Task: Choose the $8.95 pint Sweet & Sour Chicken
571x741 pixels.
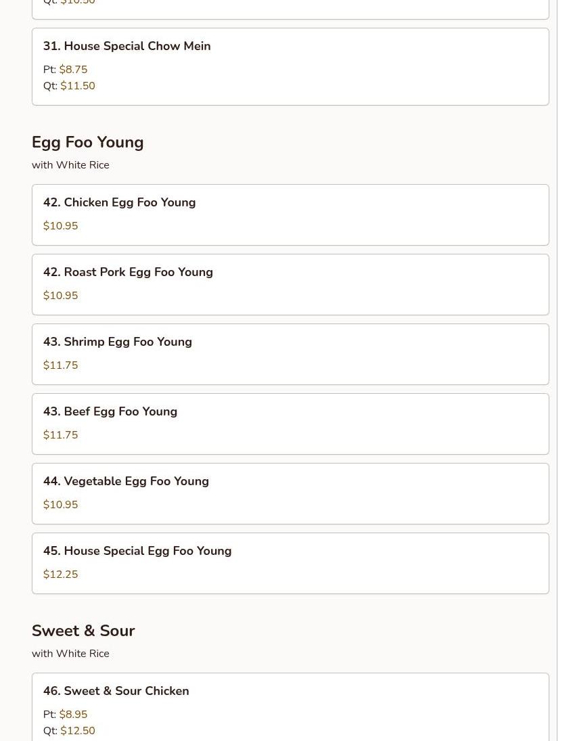Action: click(73, 715)
